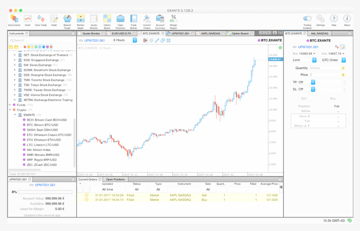Screen dimensions: 360x231
Task: Click the order note icon beside account link
Action: coord(342,47)
